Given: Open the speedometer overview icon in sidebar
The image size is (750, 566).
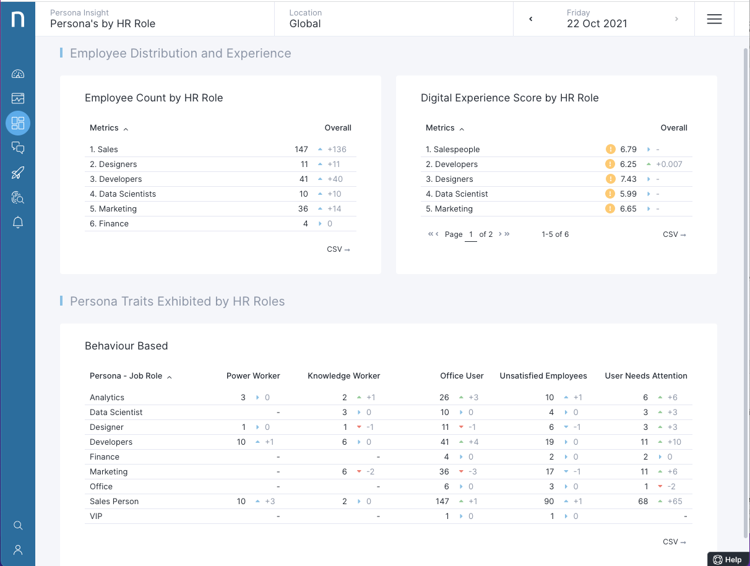Looking at the screenshot, I should (18, 74).
